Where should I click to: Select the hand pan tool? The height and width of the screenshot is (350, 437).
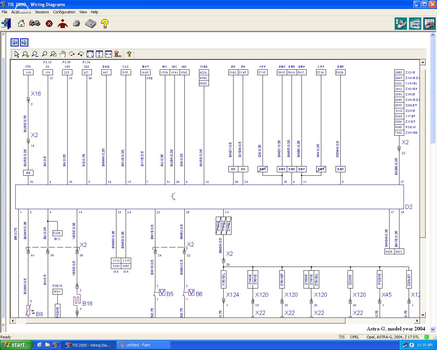click(x=62, y=54)
